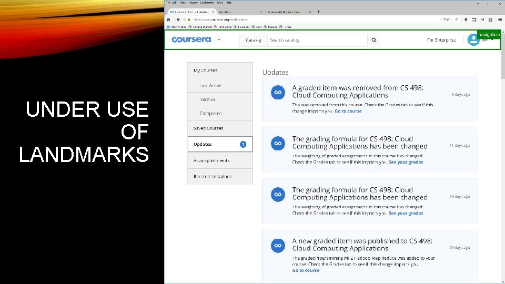Click the browser Home icon
The width and height of the screenshot is (505, 284).
coord(168,19)
